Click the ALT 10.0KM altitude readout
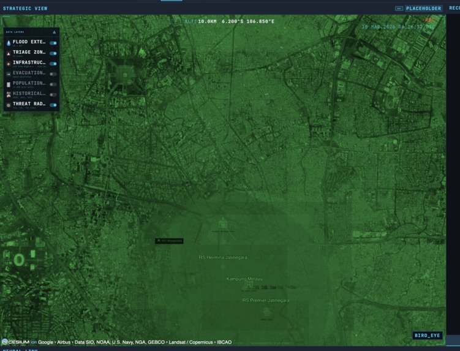 click(x=200, y=21)
